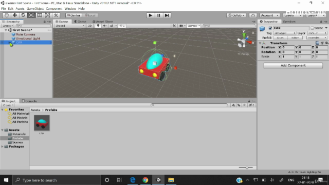The height and width of the screenshot is (185, 329).
Task: Click the Position X field
Action: (288, 47)
